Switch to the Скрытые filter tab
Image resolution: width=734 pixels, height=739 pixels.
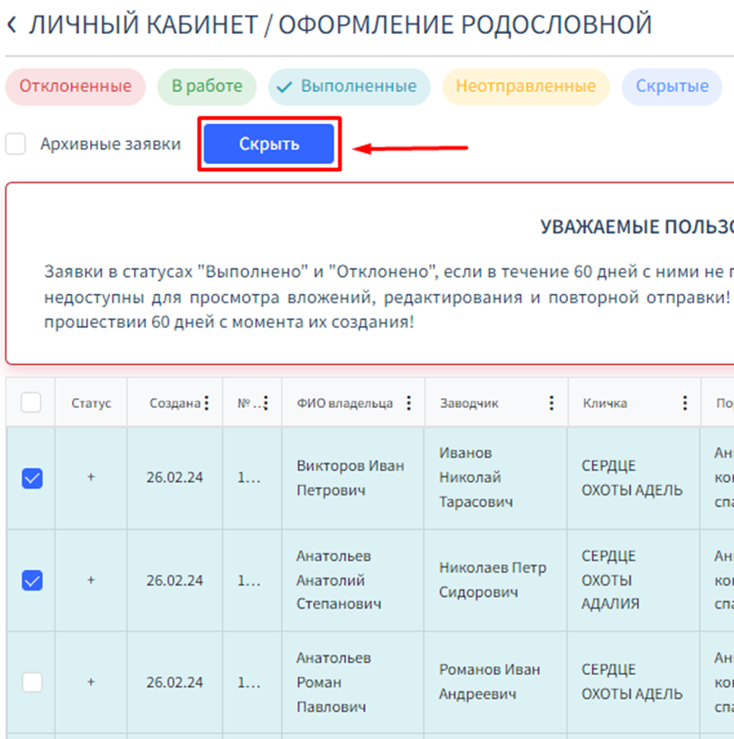tap(671, 87)
